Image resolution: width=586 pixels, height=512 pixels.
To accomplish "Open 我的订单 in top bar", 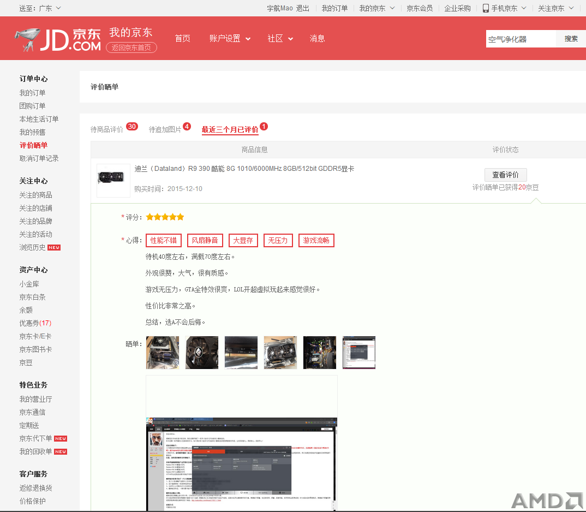I will coord(334,8).
